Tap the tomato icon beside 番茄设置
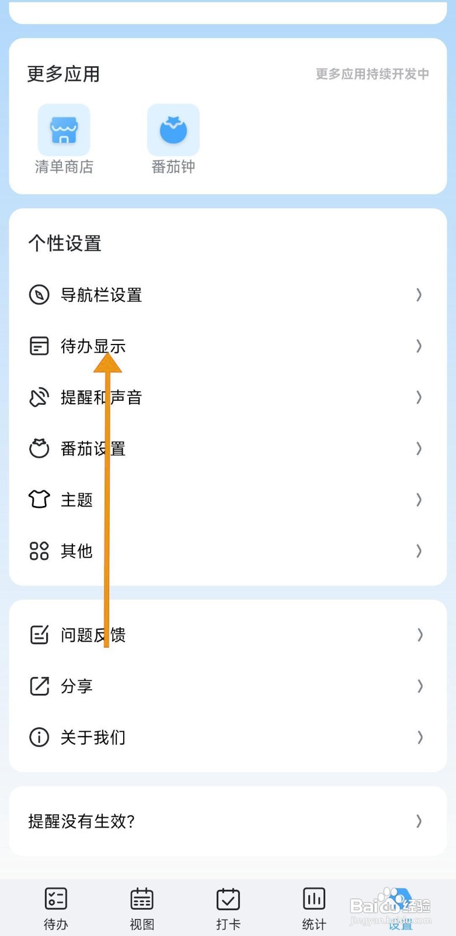Image resolution: width=456 pixels, height=936 pixels. coord(39,449)
